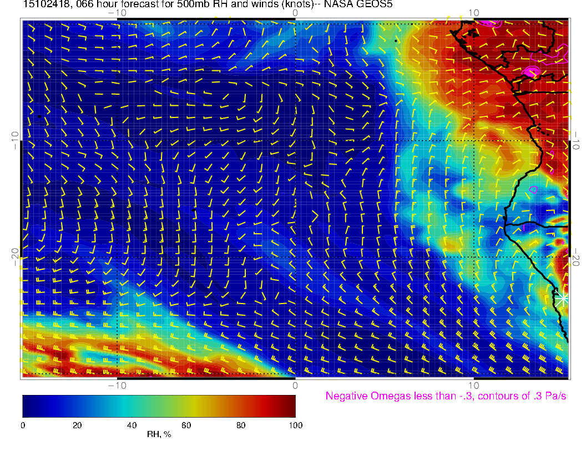Click the "RH, %" colorbar label
The image size is (586, 452).
tap(159, 434)
